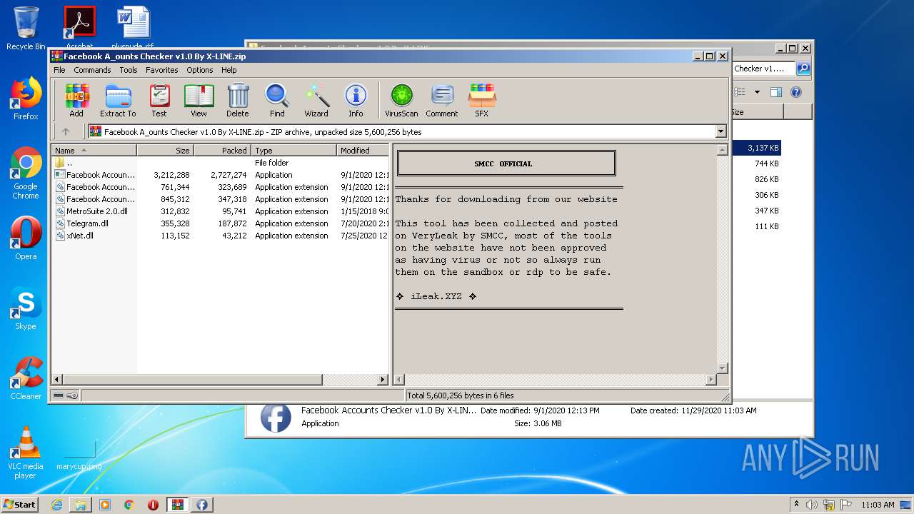Open marycup.png desktop file
The image size is (914, 514).
click(x=79, y=454)
